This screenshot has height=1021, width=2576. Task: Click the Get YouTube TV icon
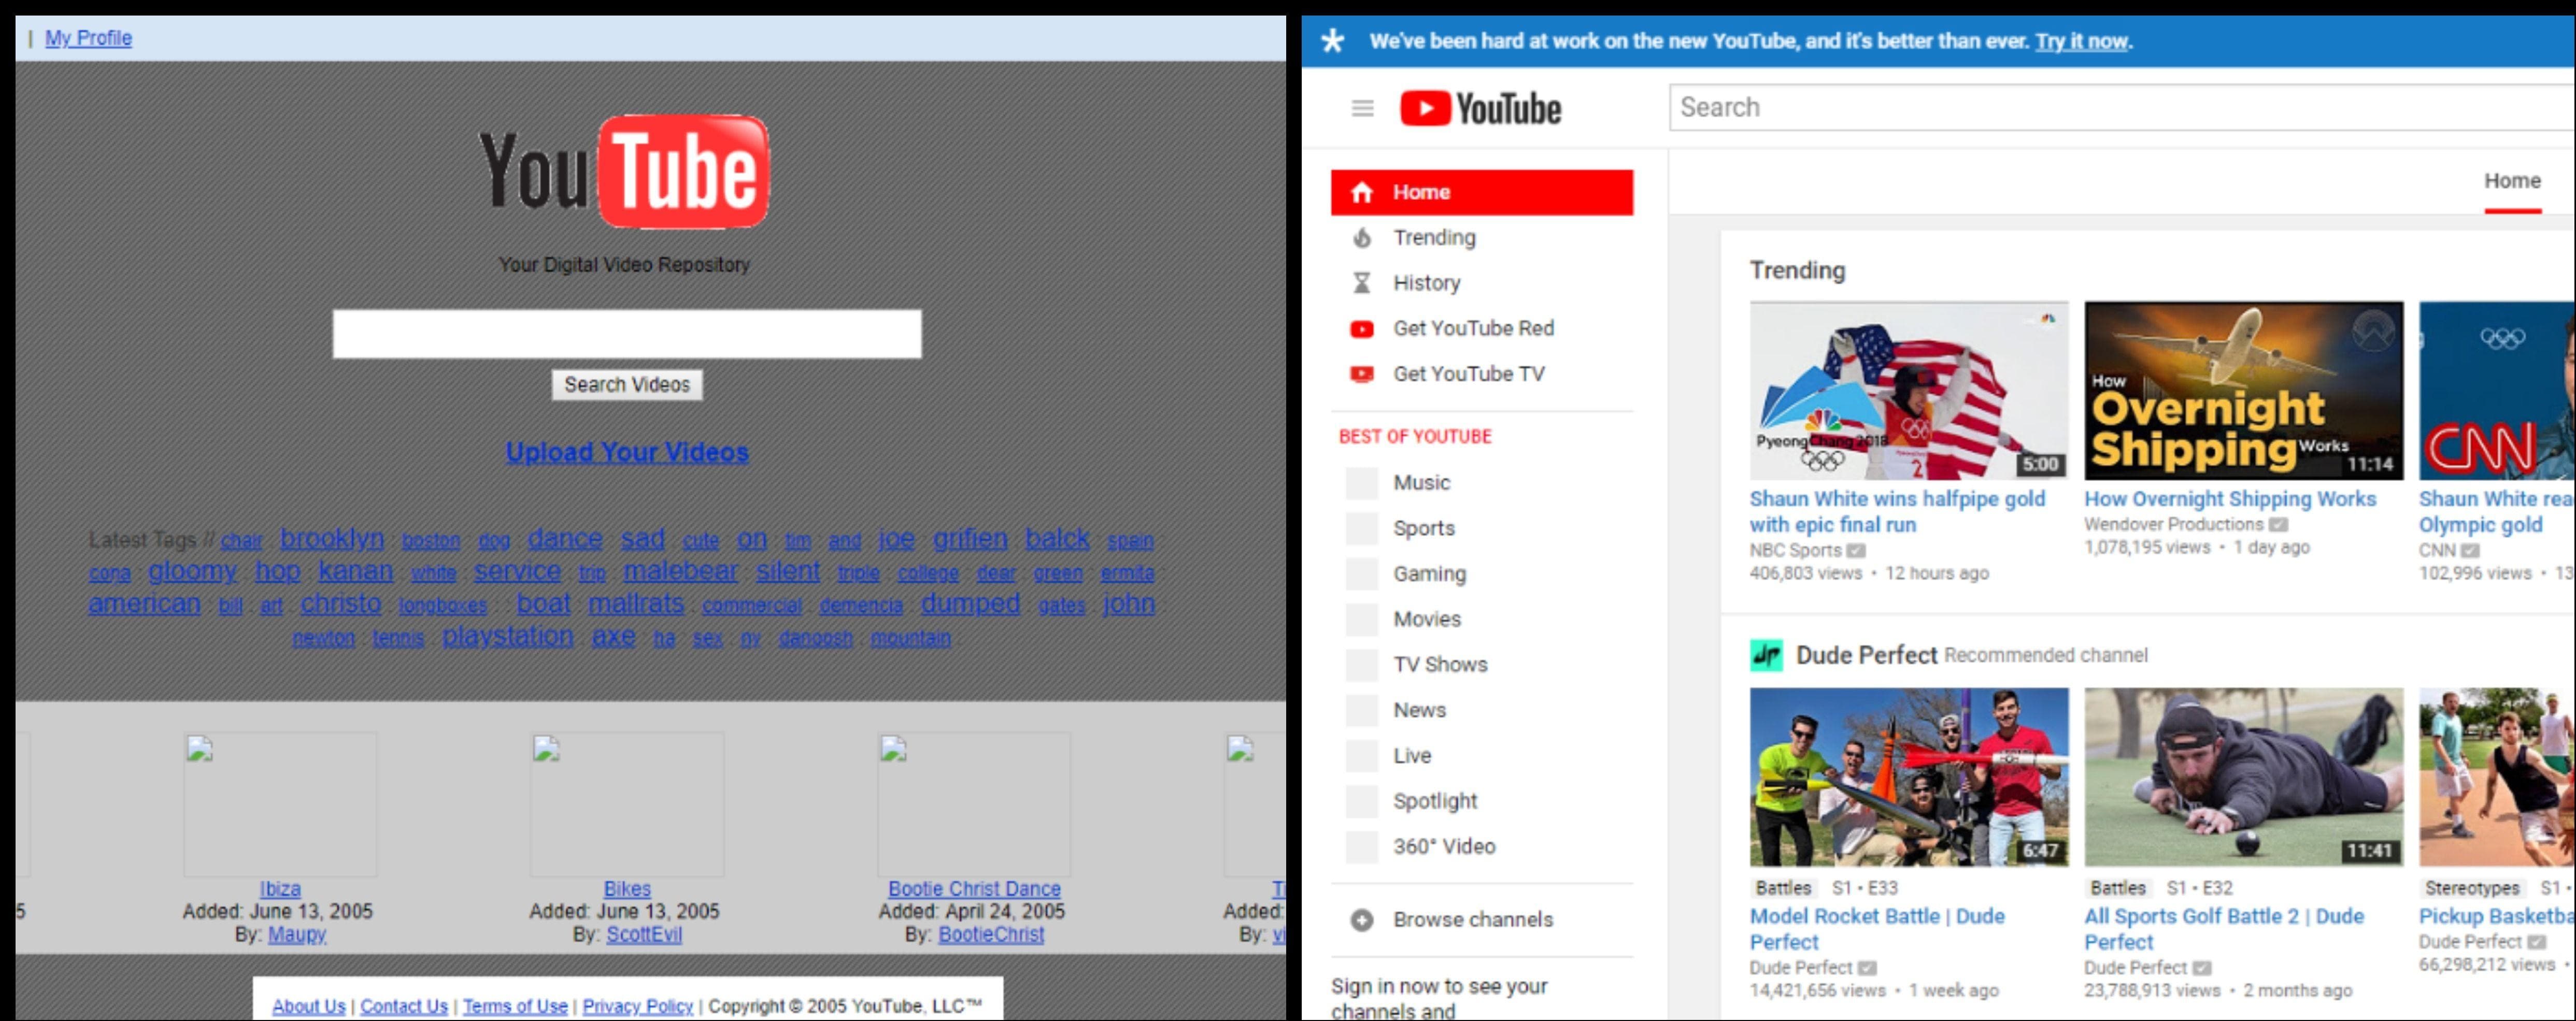(x=1362, y=373)
